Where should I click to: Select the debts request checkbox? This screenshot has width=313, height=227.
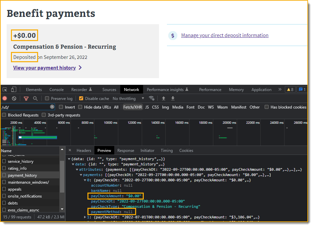tap(4, 203)
